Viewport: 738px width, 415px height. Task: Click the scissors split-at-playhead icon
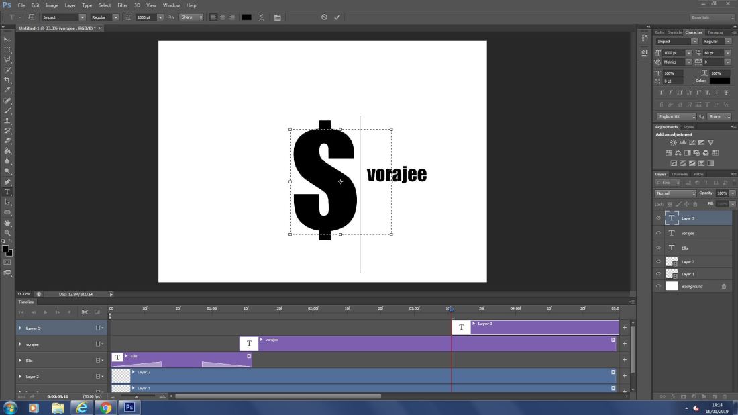click(85, 312)
